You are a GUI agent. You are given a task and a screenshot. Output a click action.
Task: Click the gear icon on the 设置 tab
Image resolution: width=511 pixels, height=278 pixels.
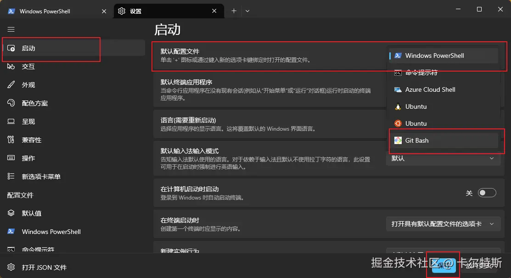click(x=122, y=11)
